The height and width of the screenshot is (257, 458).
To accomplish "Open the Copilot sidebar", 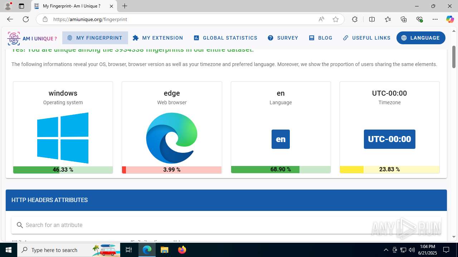I will (450, 19).
